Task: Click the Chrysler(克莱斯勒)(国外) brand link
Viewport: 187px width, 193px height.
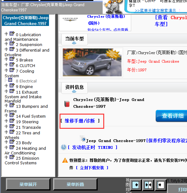Action: point(106,20)
